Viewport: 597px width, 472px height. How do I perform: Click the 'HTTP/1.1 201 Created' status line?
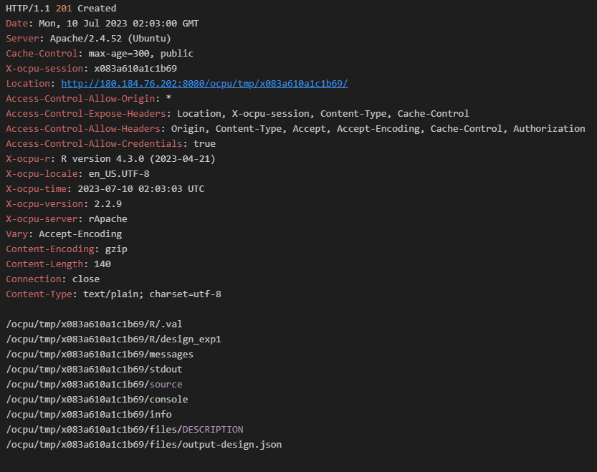(61, 9)
